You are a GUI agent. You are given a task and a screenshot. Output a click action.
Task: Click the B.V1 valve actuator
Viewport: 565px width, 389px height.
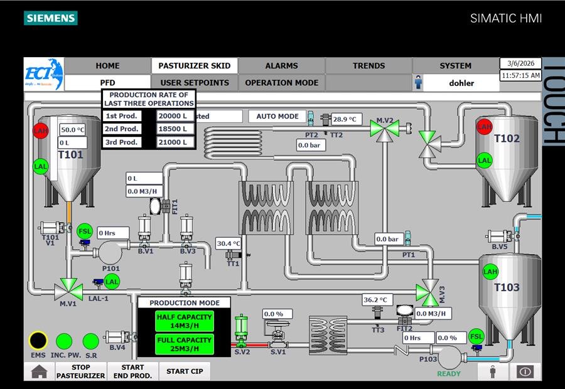145,230
